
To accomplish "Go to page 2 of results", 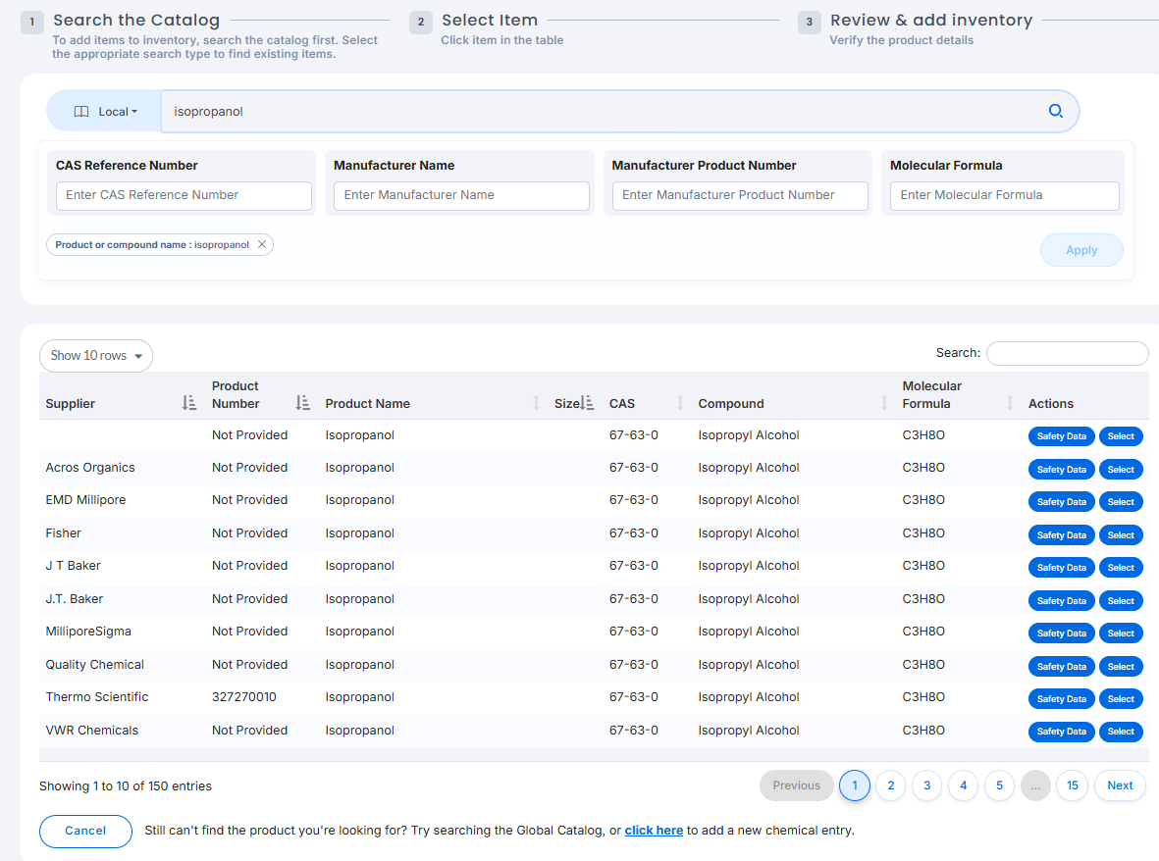I will [x=891, y=785].
